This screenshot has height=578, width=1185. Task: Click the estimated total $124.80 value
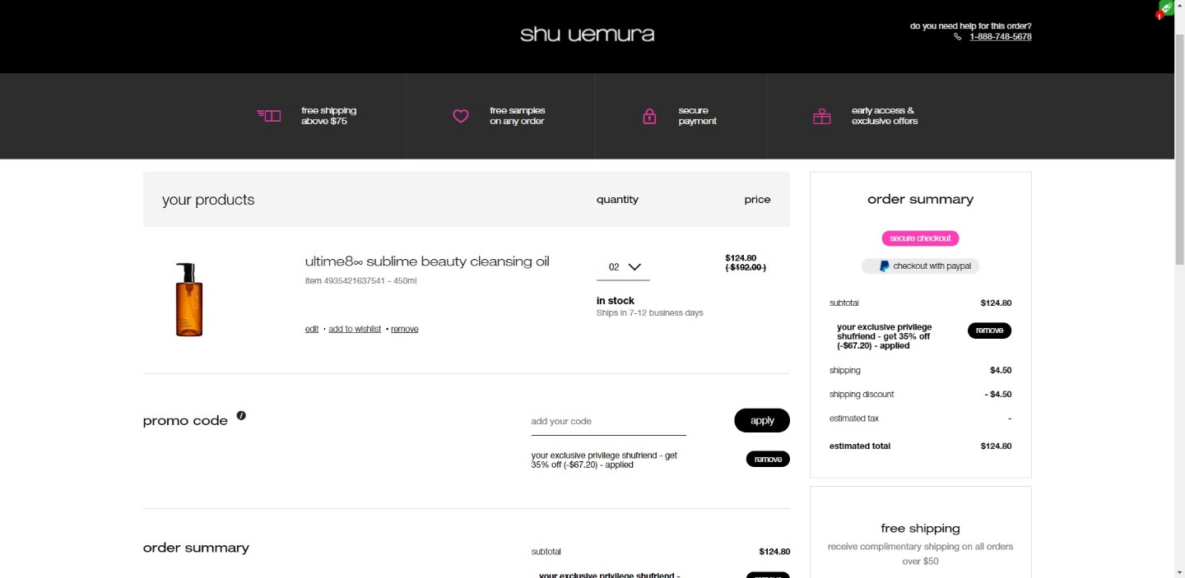996,446
